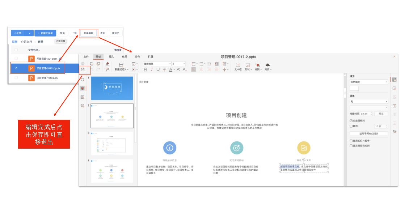409x217 pixels.
Task: Underline the selected text
Action: (158, 69)
